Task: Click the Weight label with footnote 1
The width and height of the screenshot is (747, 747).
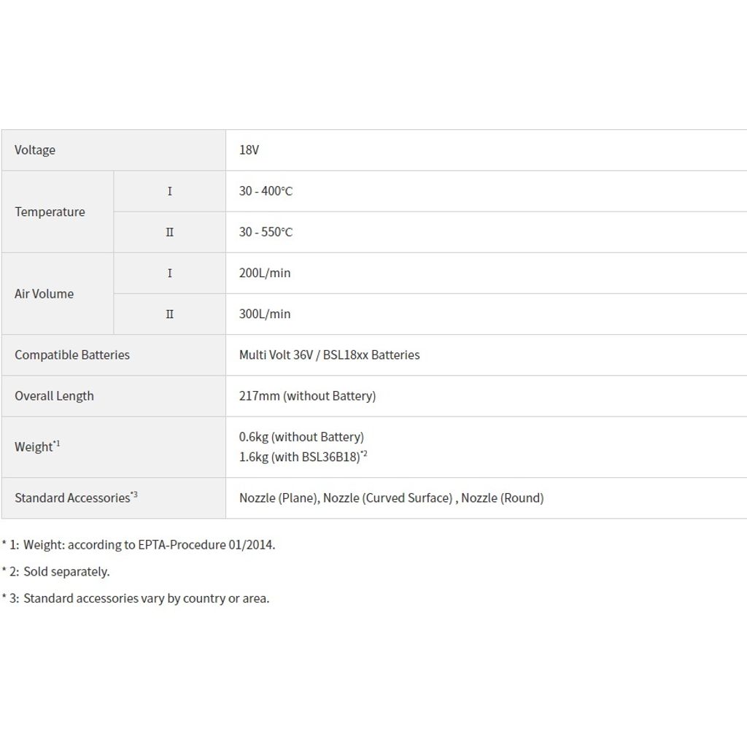Action: [x=37, y=446]
